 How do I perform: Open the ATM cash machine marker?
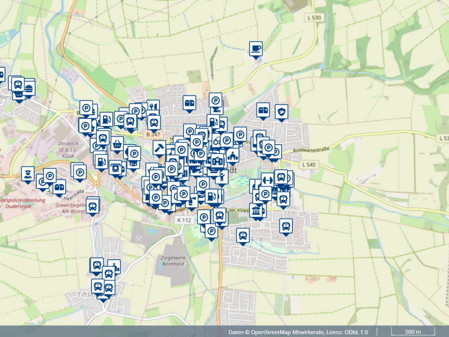coord(115,167)
